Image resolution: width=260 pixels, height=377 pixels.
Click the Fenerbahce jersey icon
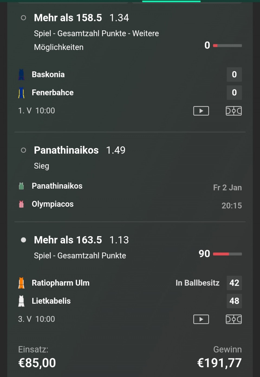coord(21,93)
